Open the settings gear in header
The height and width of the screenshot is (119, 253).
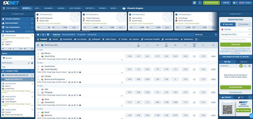[x=235, y=3]
